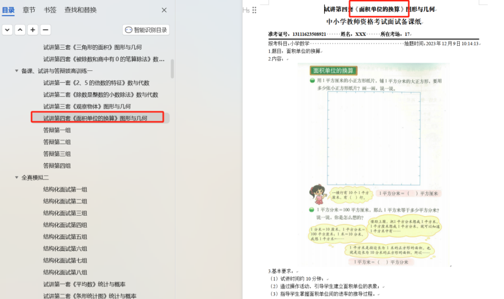Switch to 查找和替换 tab
The width and height of the screenshot is (504, 299).
pos(80,10)
